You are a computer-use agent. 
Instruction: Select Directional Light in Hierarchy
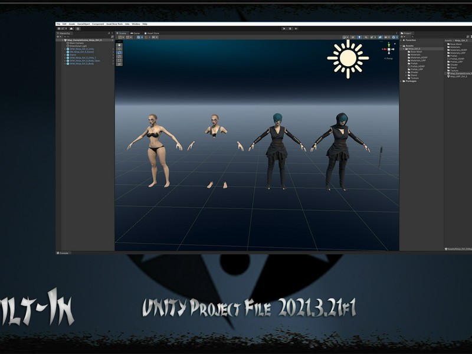tap(78, 46)
